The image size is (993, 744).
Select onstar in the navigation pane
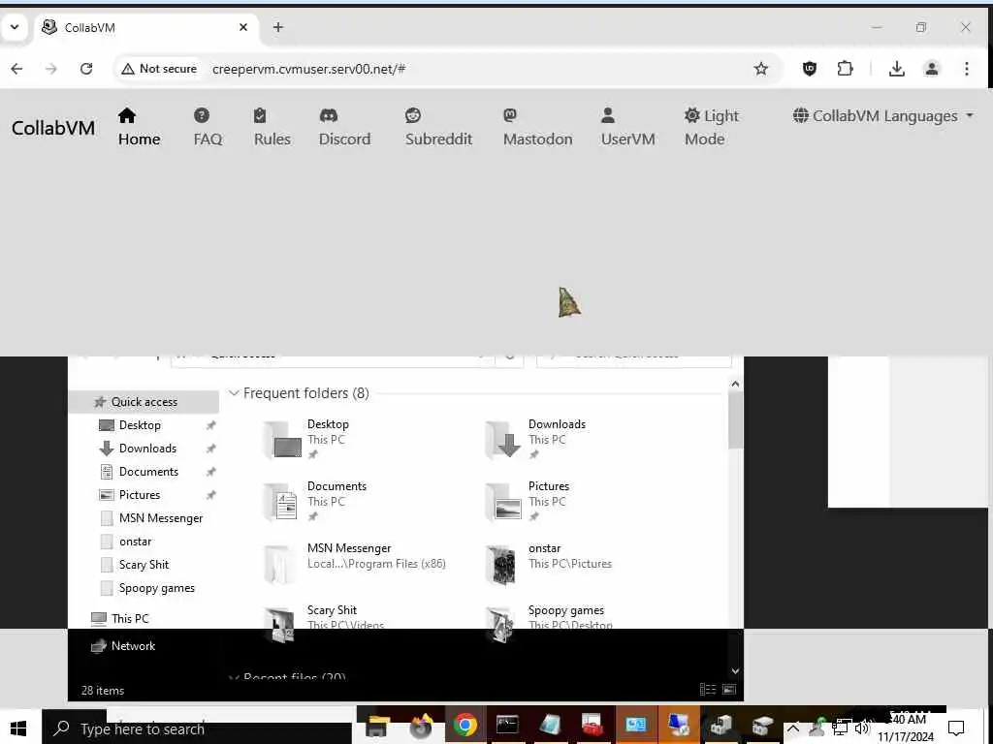pos(135,542)
